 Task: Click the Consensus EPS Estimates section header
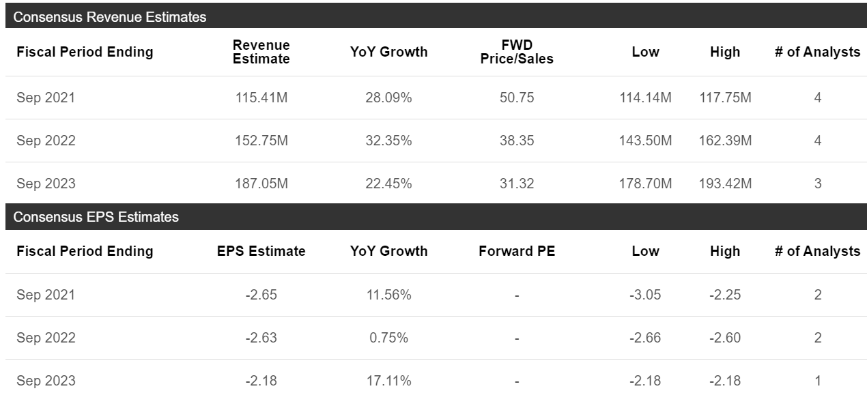96,217
